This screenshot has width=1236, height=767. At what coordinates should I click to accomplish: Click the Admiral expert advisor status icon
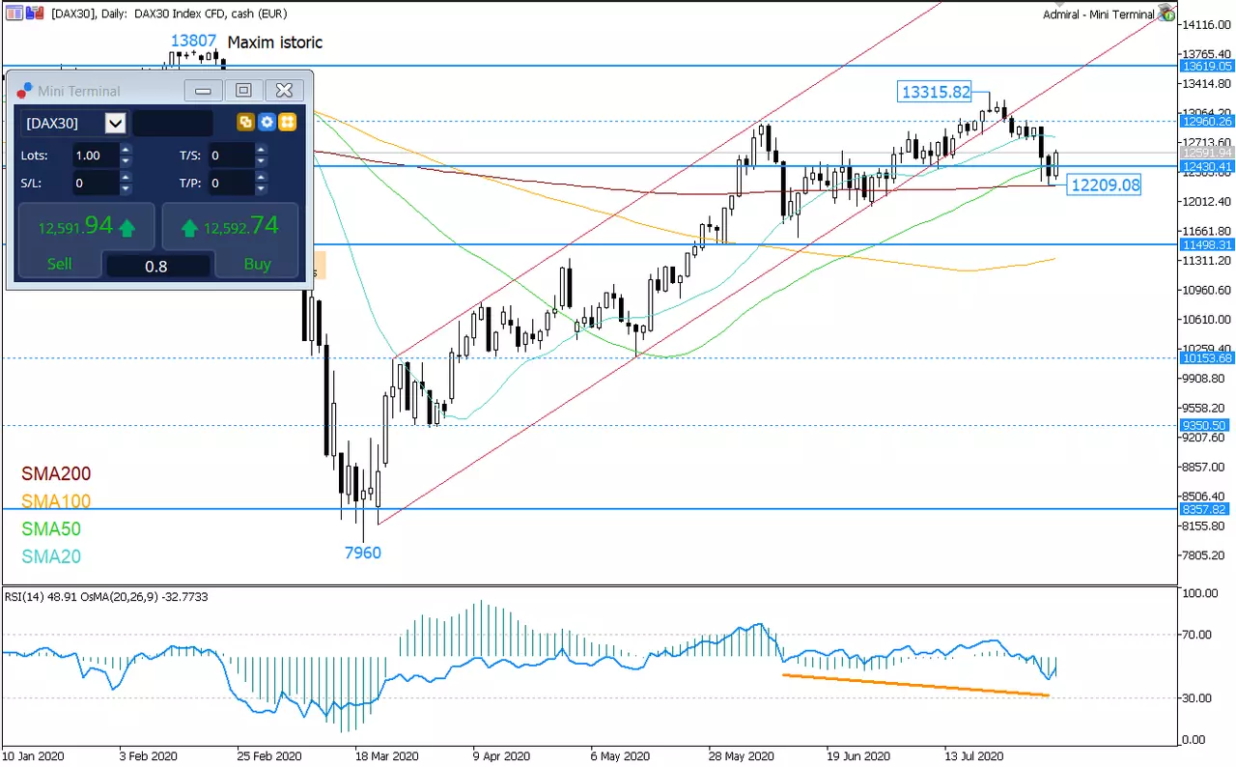pos(1167,13)
